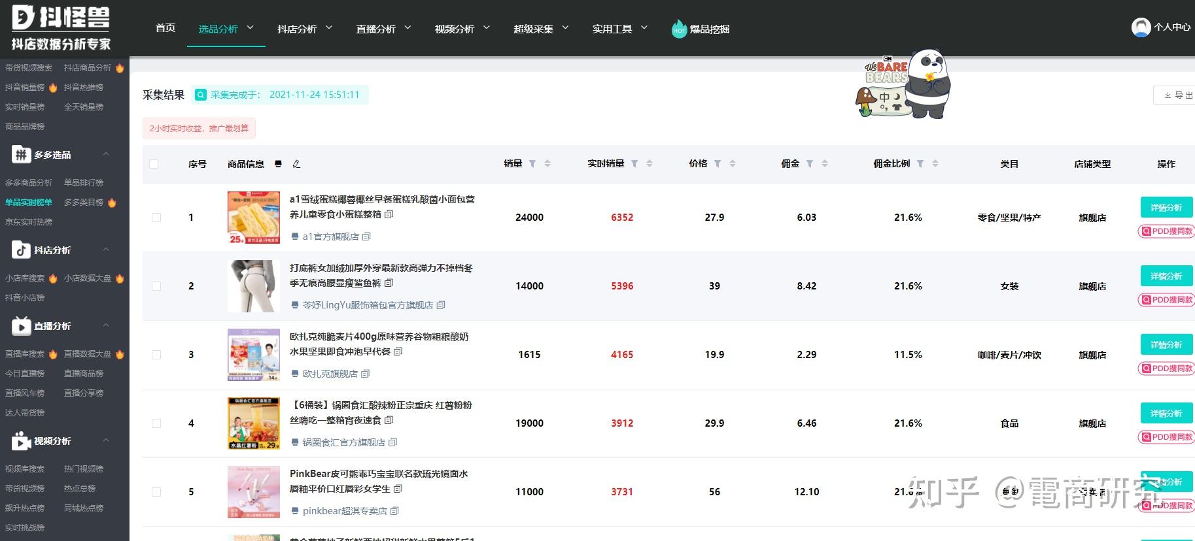Collapse the 视频分析 sidebar section

tap(106, 440)
